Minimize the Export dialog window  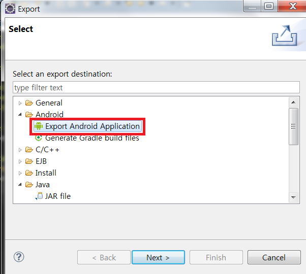point(252,7)
